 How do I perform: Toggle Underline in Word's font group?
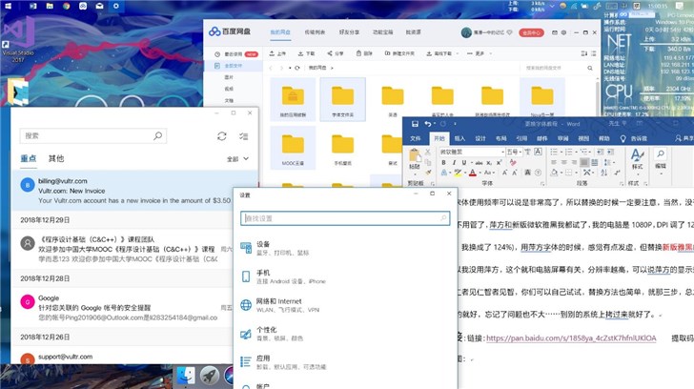[x=464, y=162]
